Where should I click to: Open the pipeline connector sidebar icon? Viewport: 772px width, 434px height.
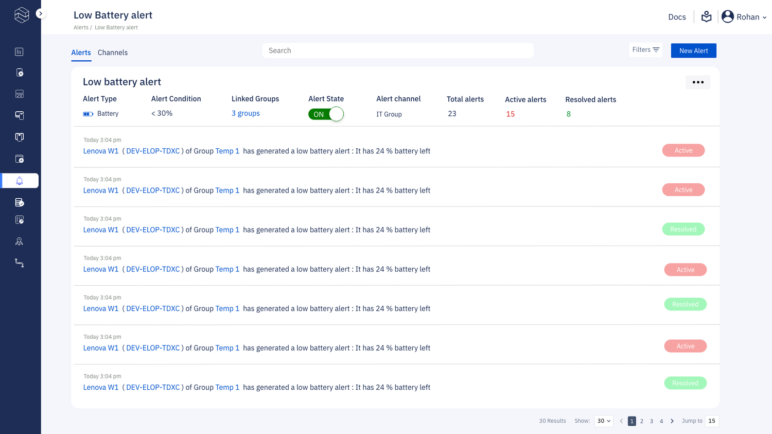point(19,263)
